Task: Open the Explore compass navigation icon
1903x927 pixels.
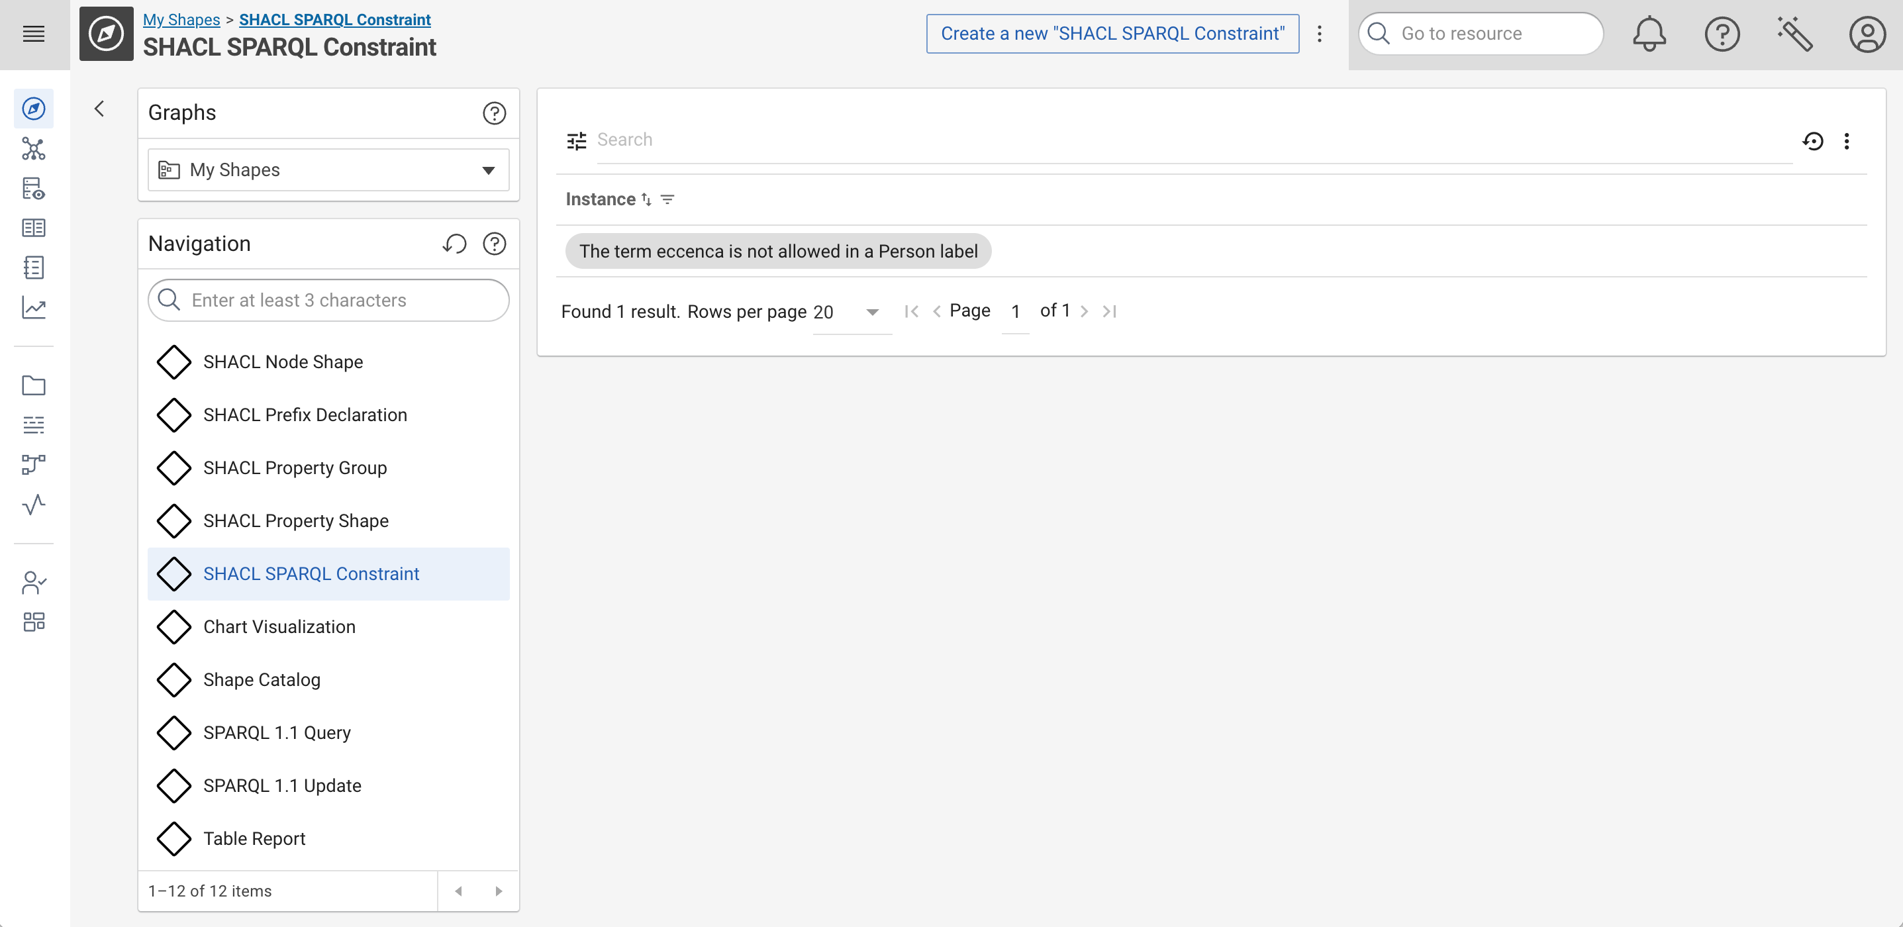Action: [x=34, y=109]
